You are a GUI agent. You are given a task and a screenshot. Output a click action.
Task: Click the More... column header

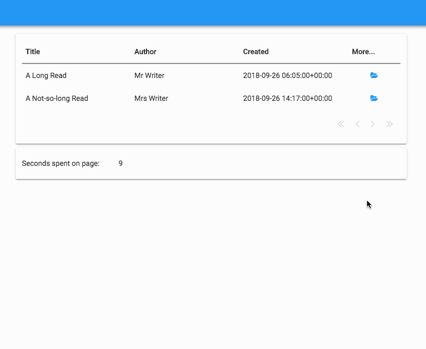(363, 51)
